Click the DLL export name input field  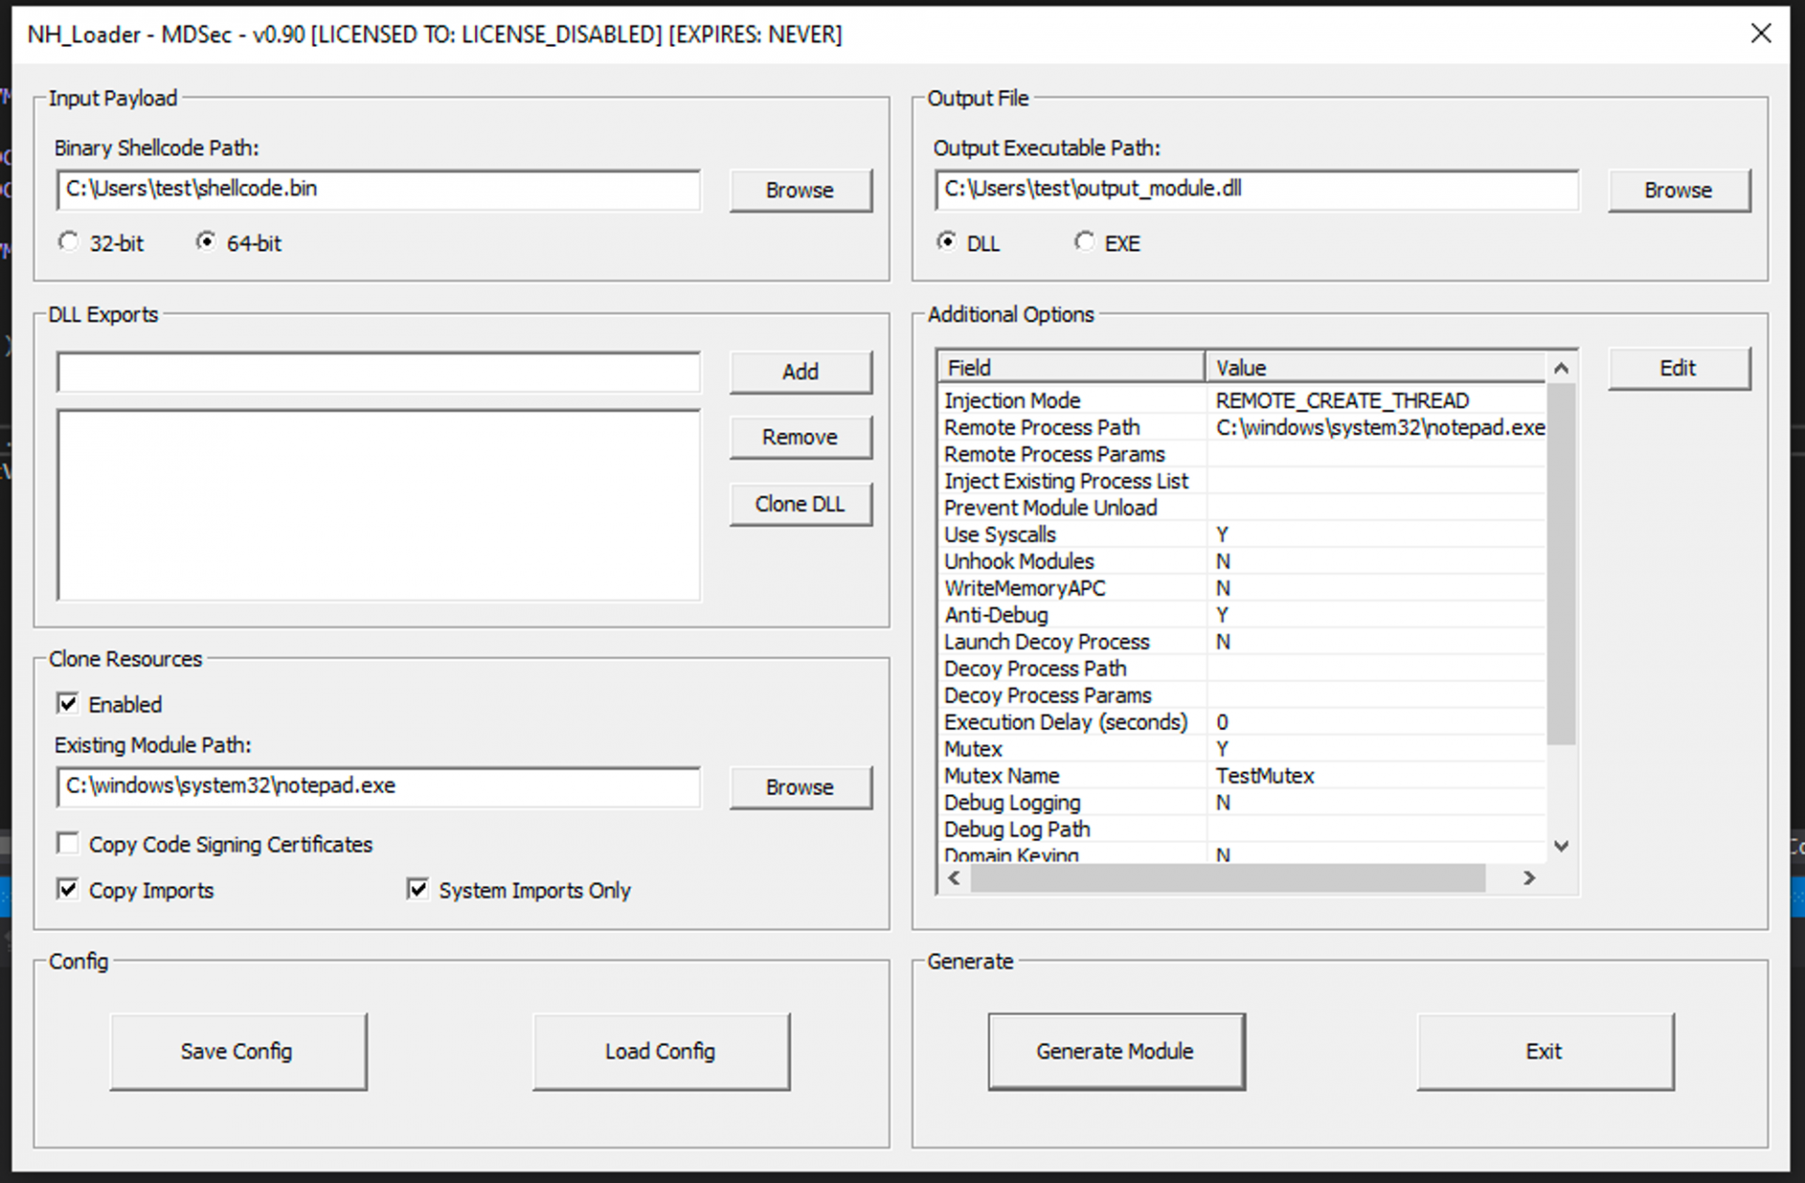[378, 372]
